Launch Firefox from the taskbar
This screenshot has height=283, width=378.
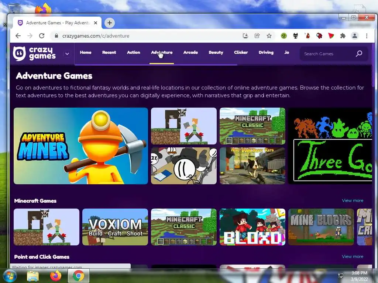(56, 276)
